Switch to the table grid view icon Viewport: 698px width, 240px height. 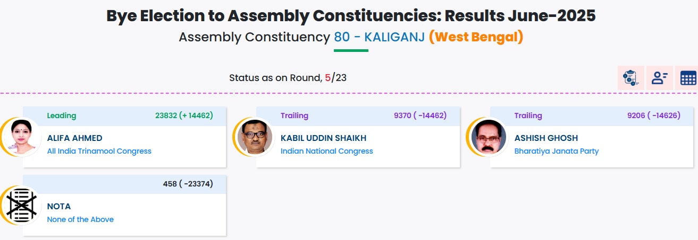(x=688, y=78)
